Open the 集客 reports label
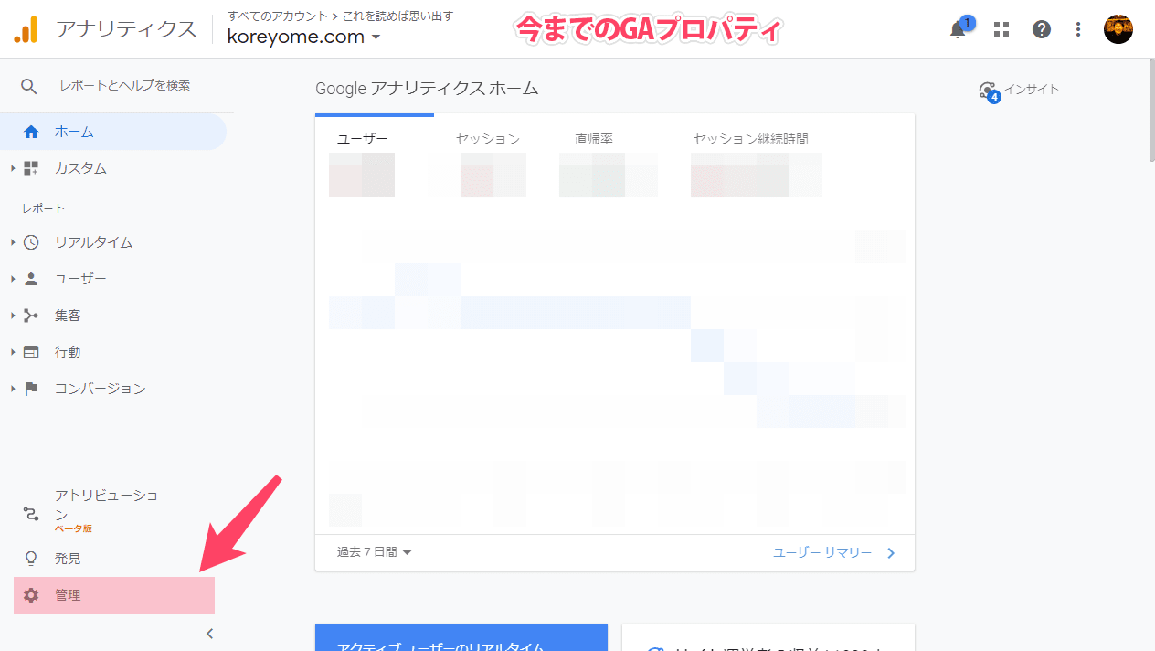The height and width of the screenshot is (651, 1155). (x=68, y=315)
